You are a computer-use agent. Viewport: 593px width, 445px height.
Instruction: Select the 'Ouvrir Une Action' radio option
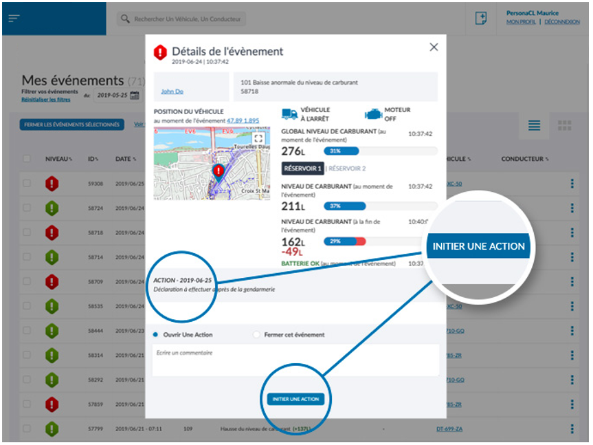[x=157, y=335]
